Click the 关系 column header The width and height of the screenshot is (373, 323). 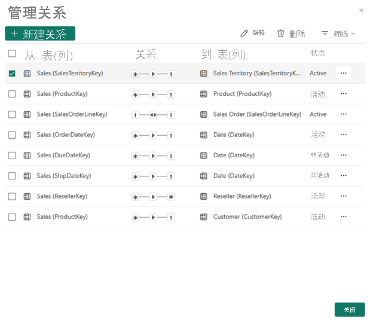(146, 54)
